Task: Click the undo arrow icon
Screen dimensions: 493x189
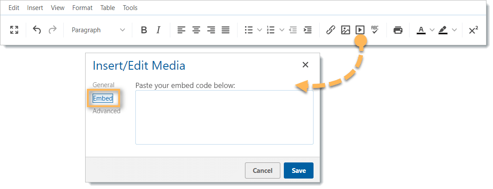Action: coord(37,30)
